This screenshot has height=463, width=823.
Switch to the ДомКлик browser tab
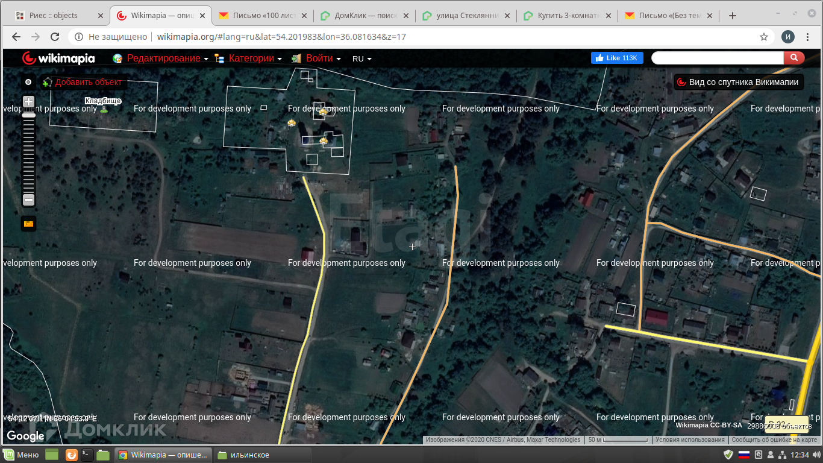363,16
